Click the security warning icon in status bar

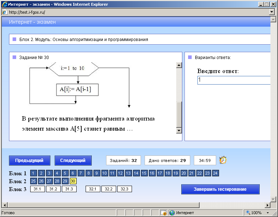(164, 213)
